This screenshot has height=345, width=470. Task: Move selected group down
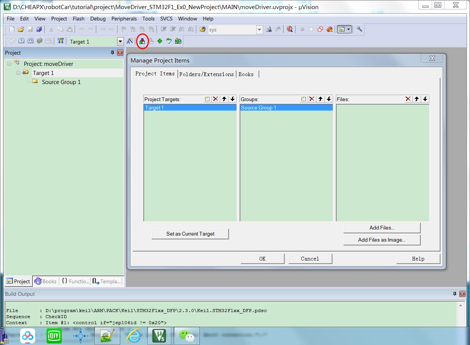coord(329,99)
